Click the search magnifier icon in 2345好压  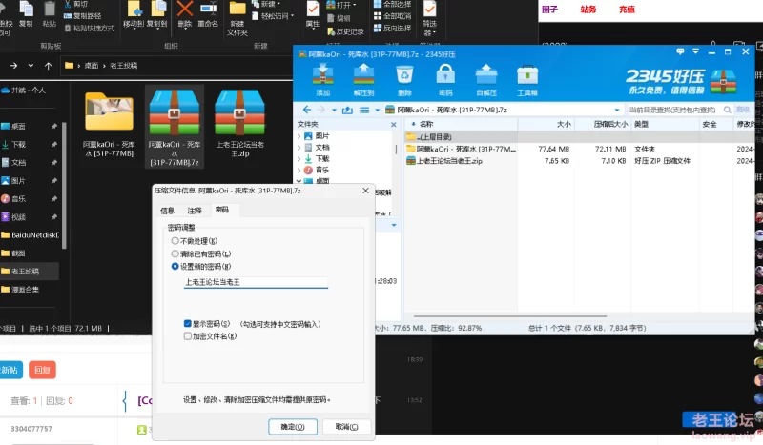pyautogui.click(x=727, y=110)
